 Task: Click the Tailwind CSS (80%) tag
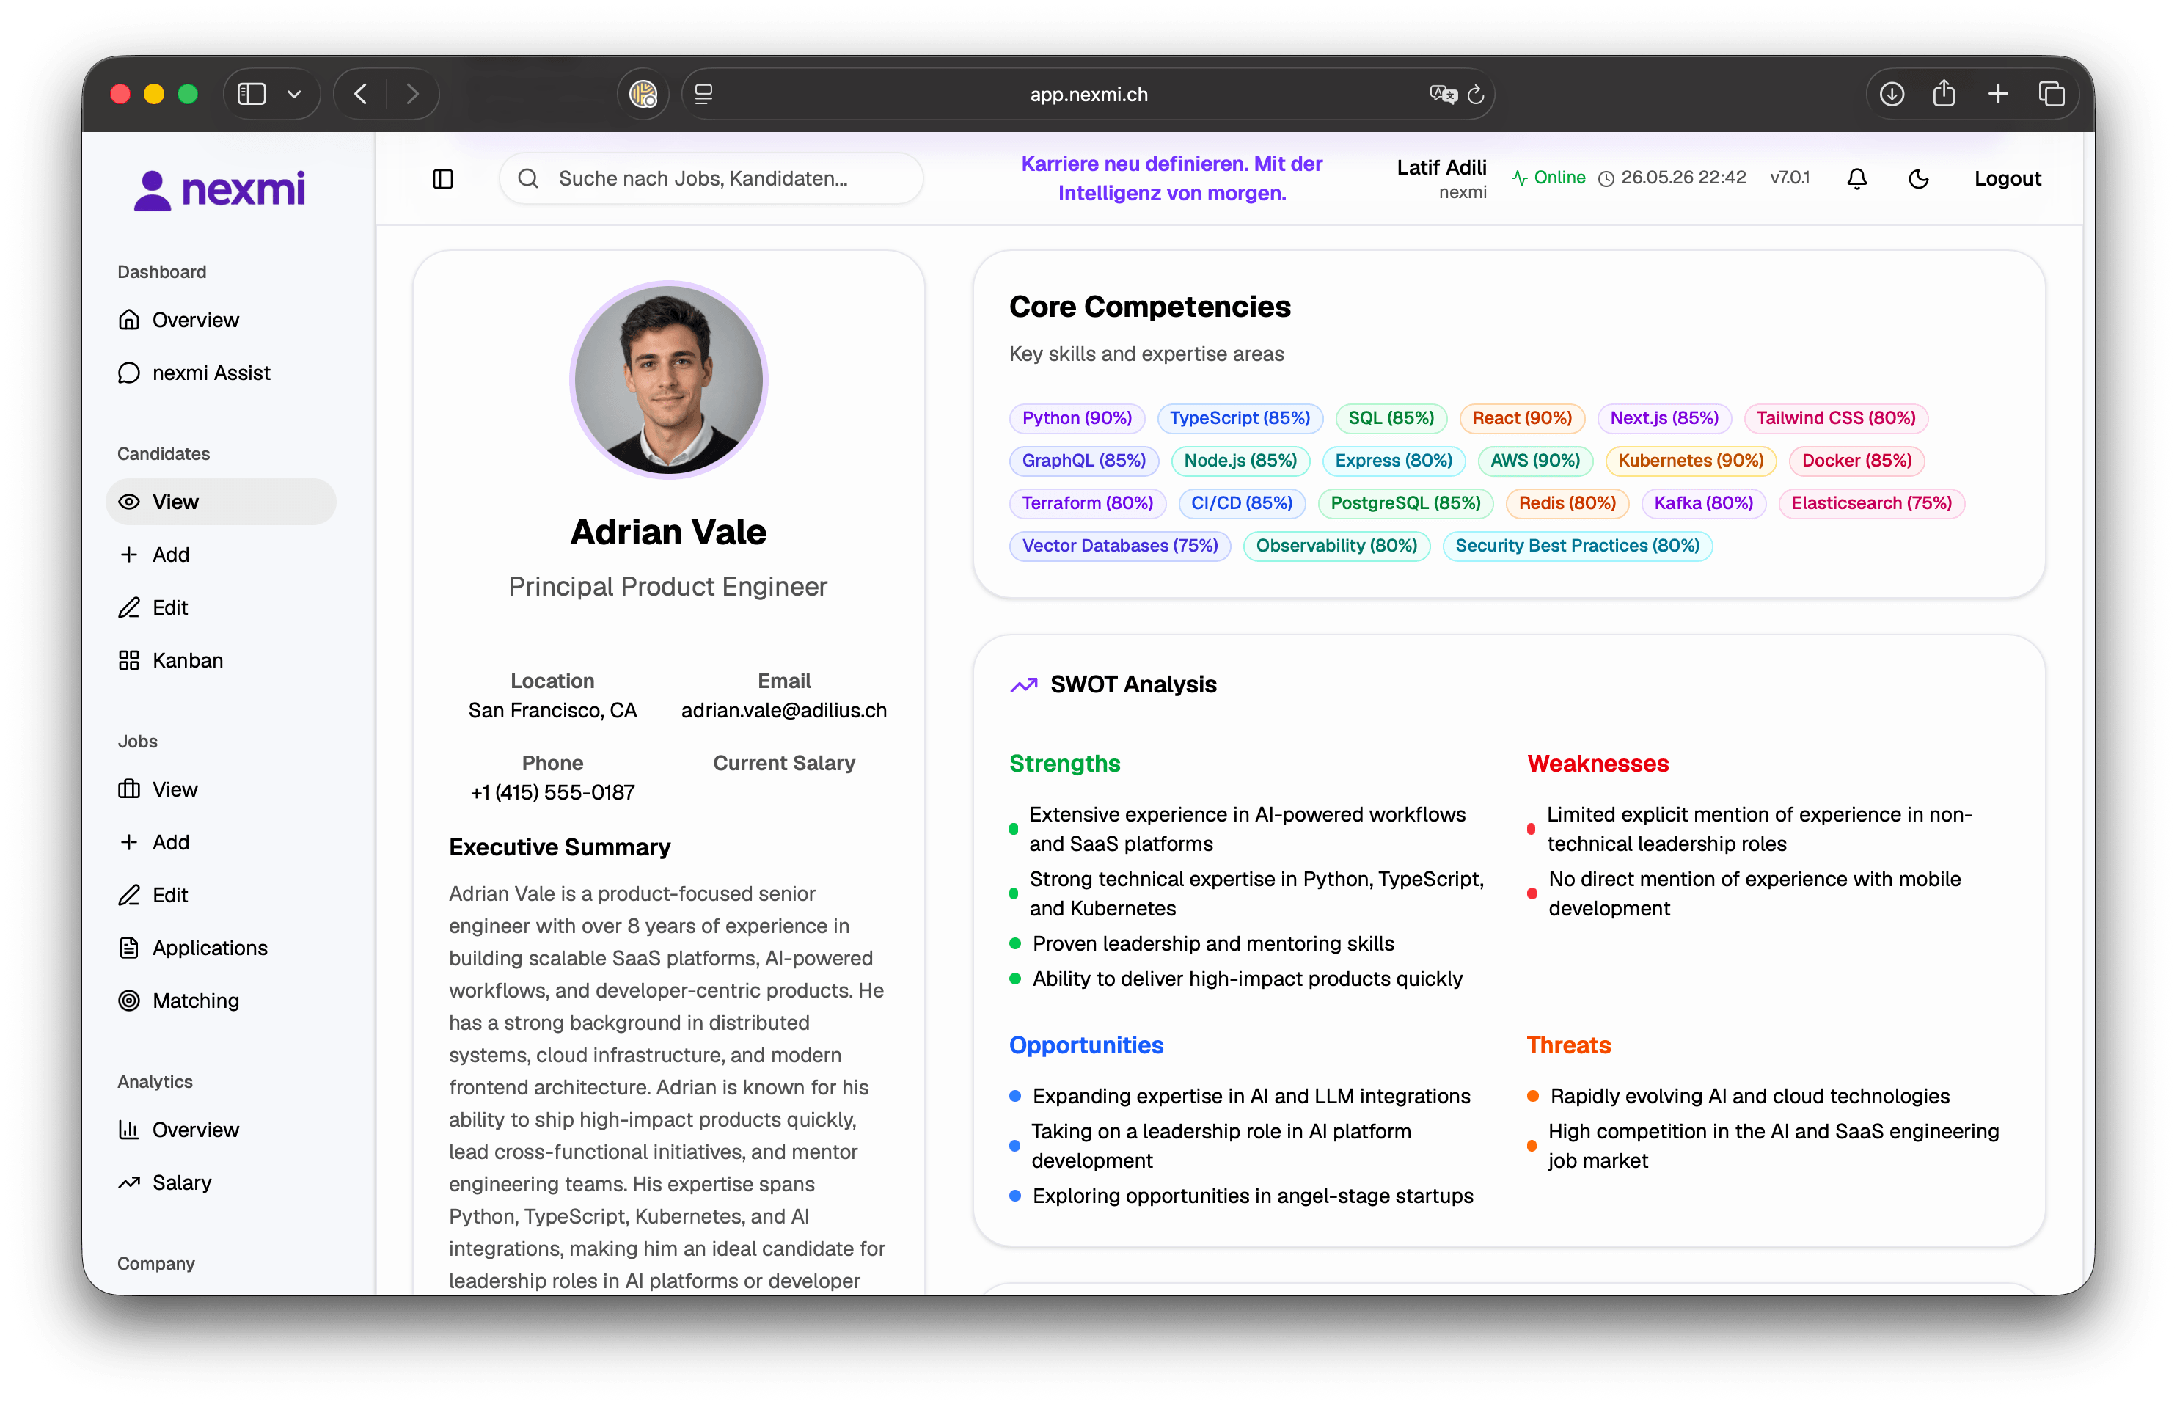point(1836,417)
